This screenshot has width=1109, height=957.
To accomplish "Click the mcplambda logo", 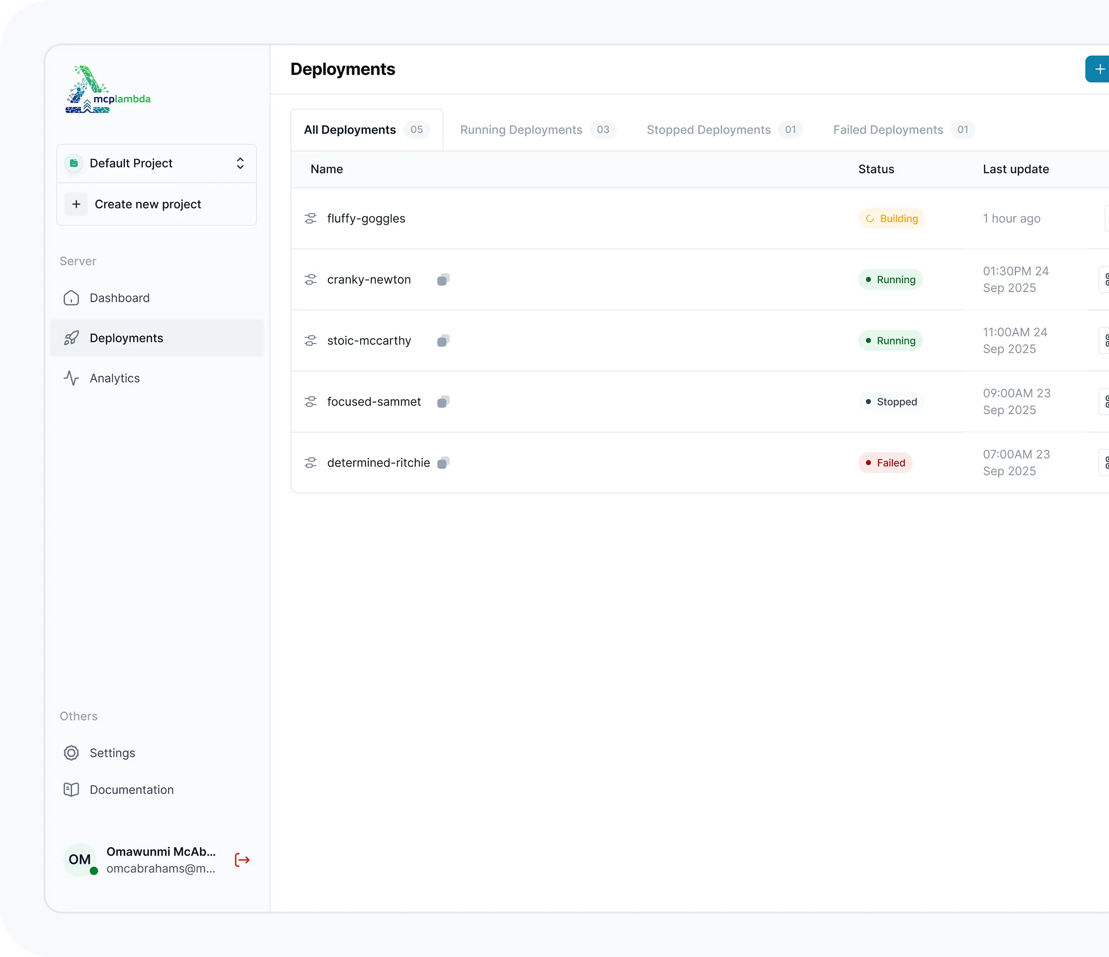I will (x=107, y=89).
